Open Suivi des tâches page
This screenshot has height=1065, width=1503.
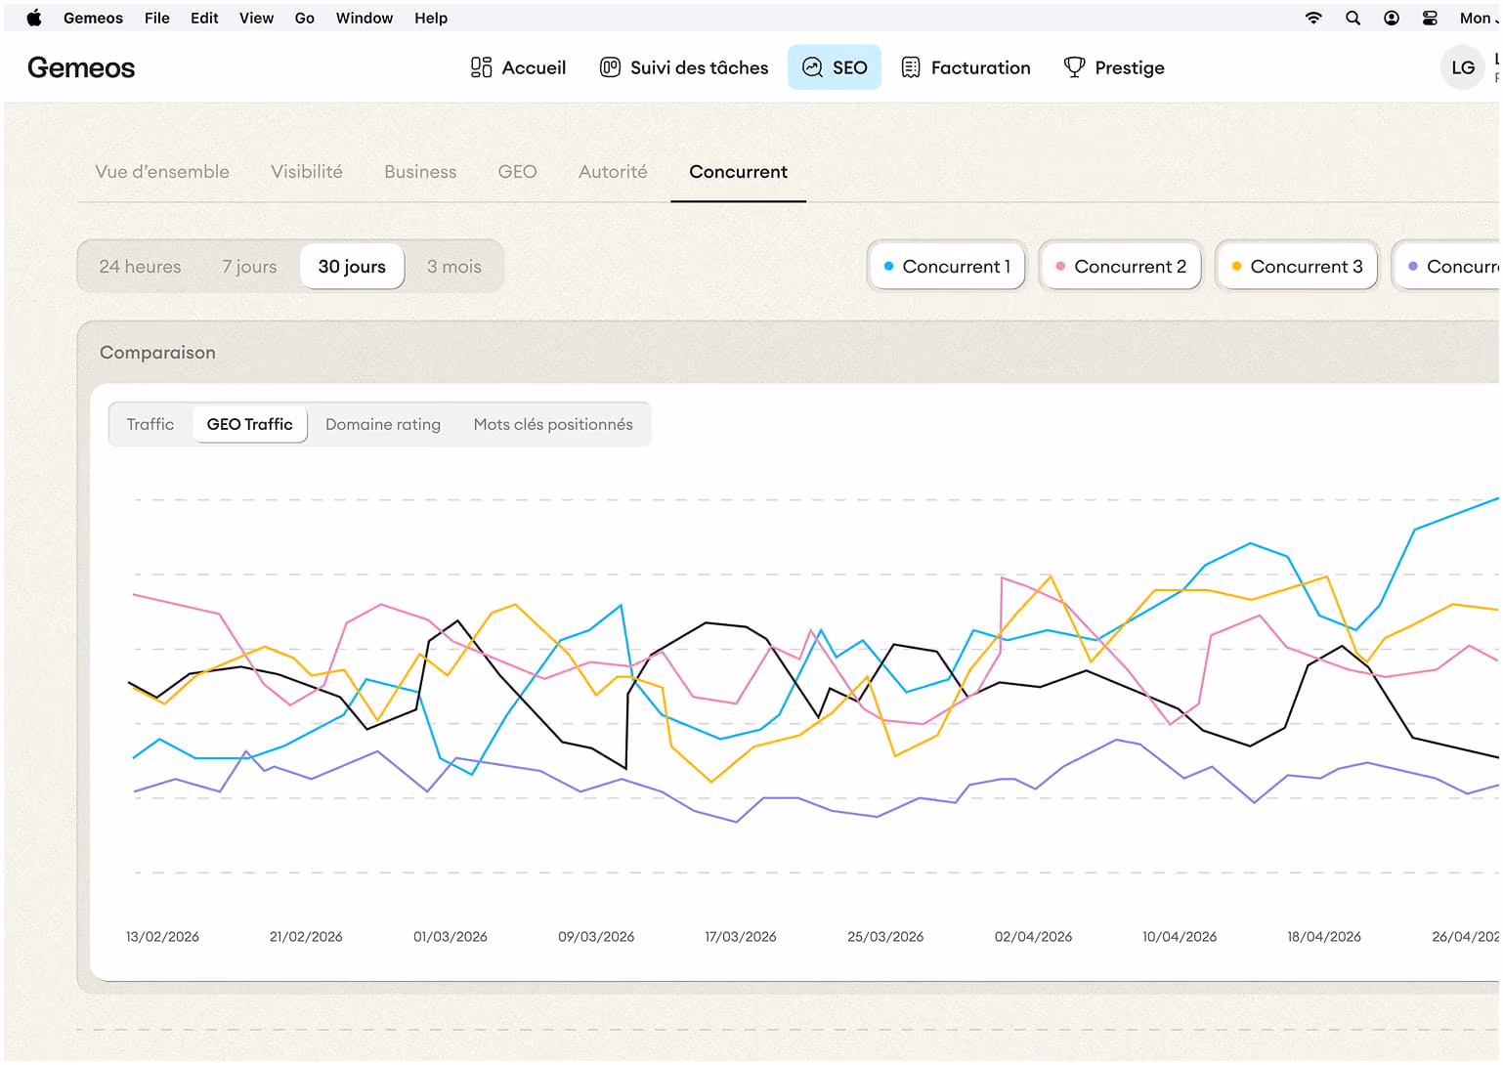(684, 67)
